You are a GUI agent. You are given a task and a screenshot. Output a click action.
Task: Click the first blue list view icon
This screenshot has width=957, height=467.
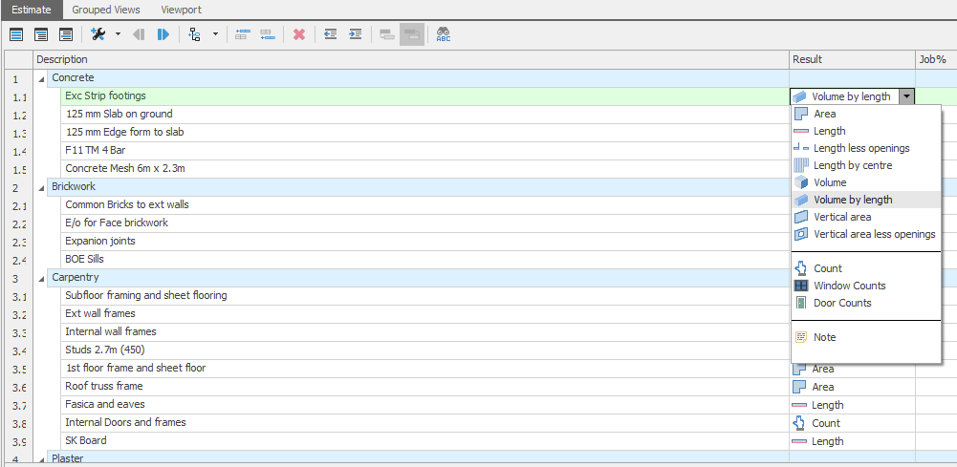coord(16,34)
